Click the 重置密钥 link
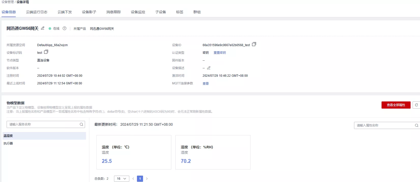 [220, 53]
